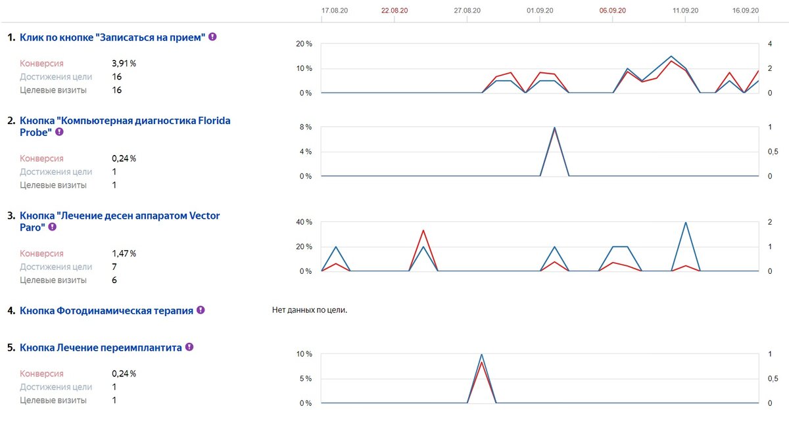Open goal "Лечение десен аппаратом Vector Paro"
The image size is (789, 421).
tap(120, 221)
